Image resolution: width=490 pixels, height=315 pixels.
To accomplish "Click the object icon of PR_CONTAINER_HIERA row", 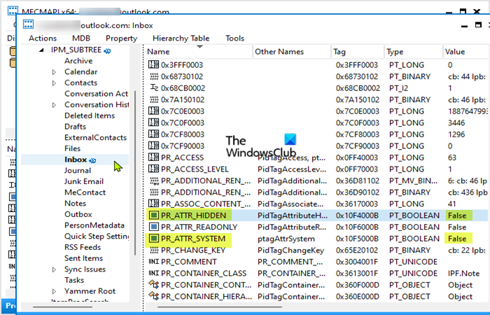I will (x=154, y=296).
